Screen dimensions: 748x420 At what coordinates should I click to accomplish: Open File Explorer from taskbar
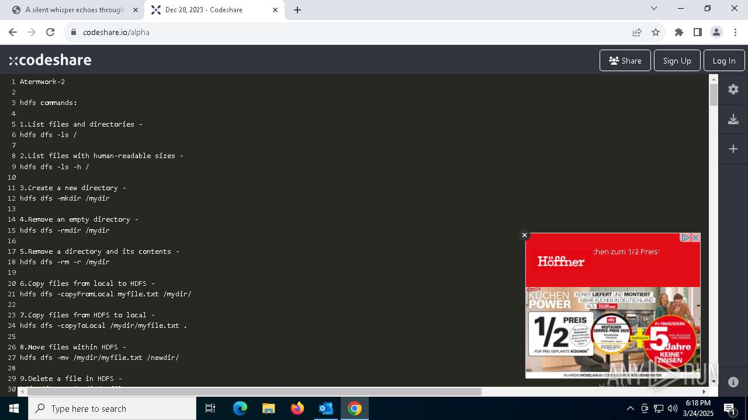coord(268,408)
